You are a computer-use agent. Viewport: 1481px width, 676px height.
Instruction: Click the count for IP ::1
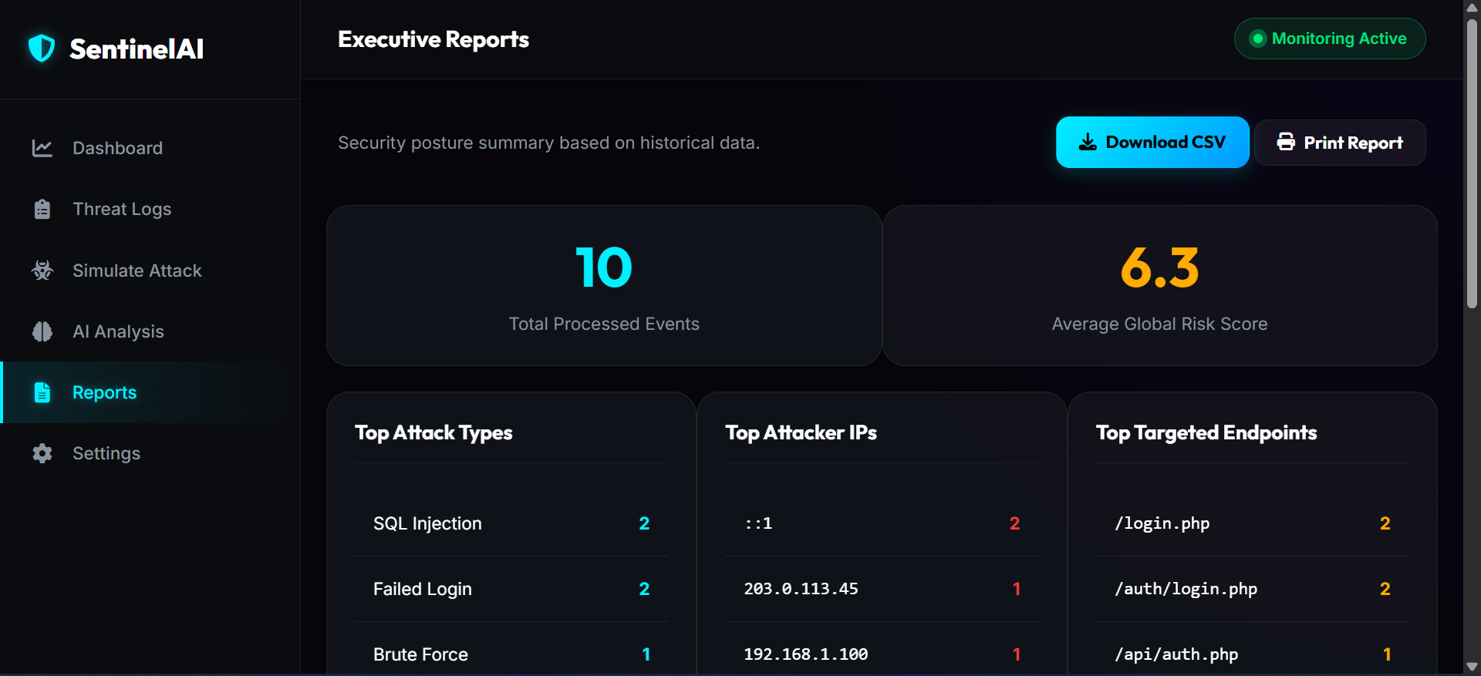pos(1014,523)
